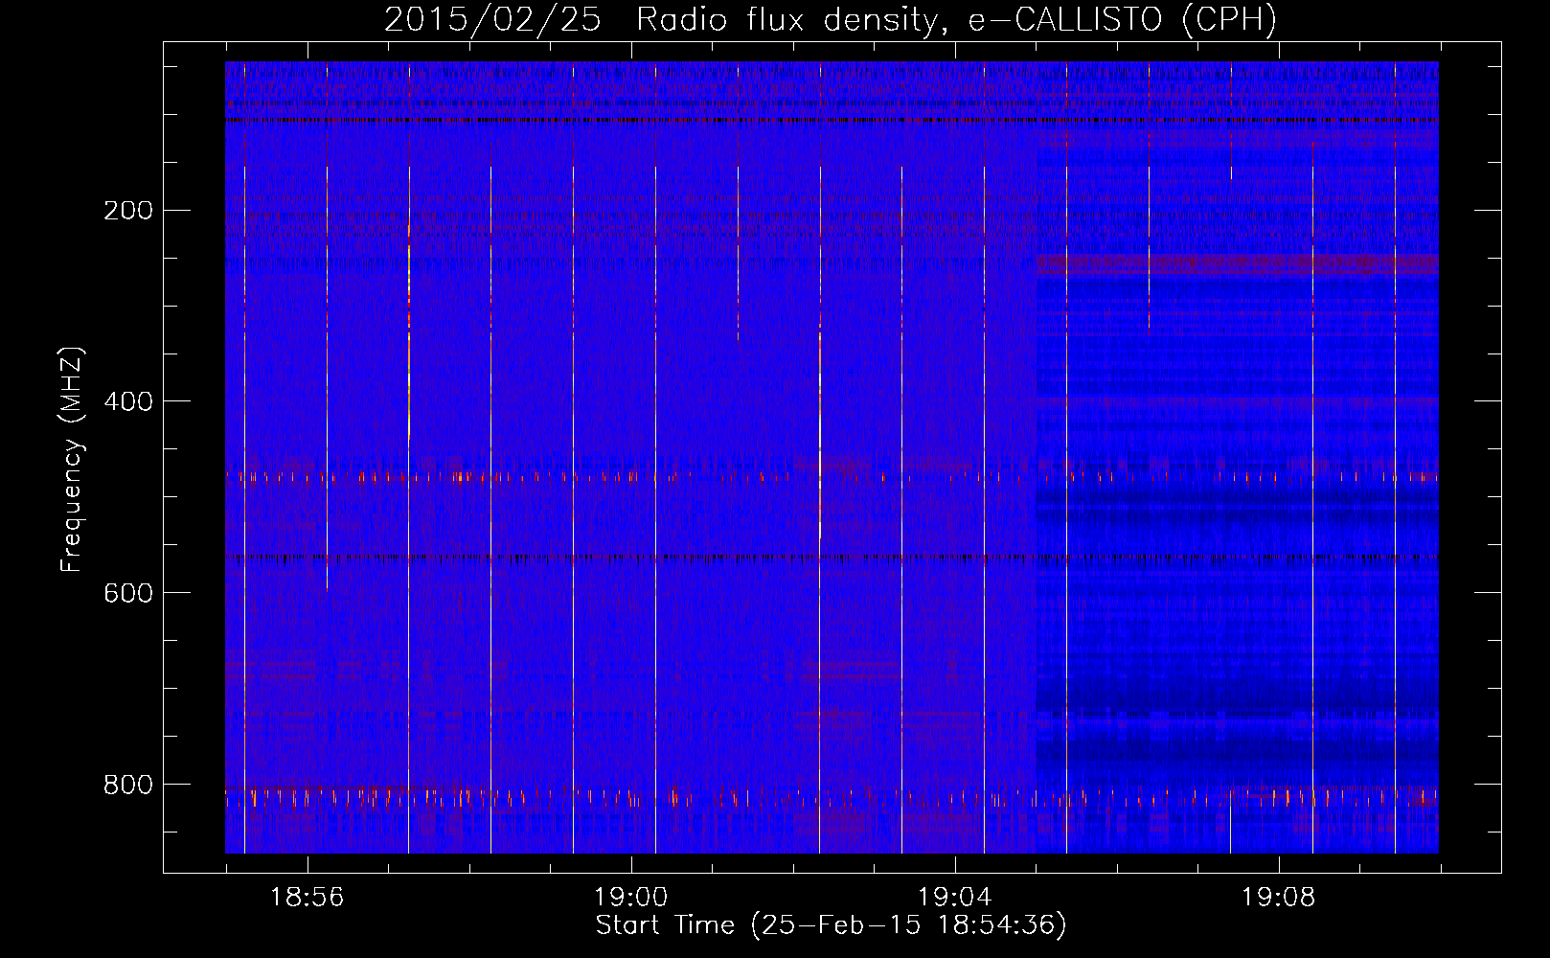
Task: Click the 19:00 time tick label
Action: click(630, 898)
